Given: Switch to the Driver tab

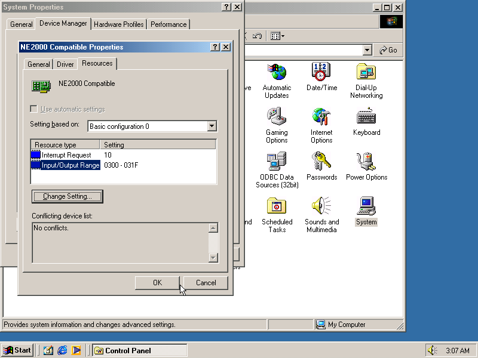Looking at the screenshot, I should click(65, 64).
